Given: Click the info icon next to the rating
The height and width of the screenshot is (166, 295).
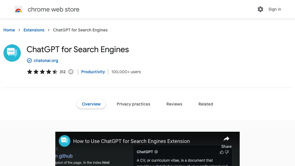Looking at the screenshot, I should [x=71, y=72].
